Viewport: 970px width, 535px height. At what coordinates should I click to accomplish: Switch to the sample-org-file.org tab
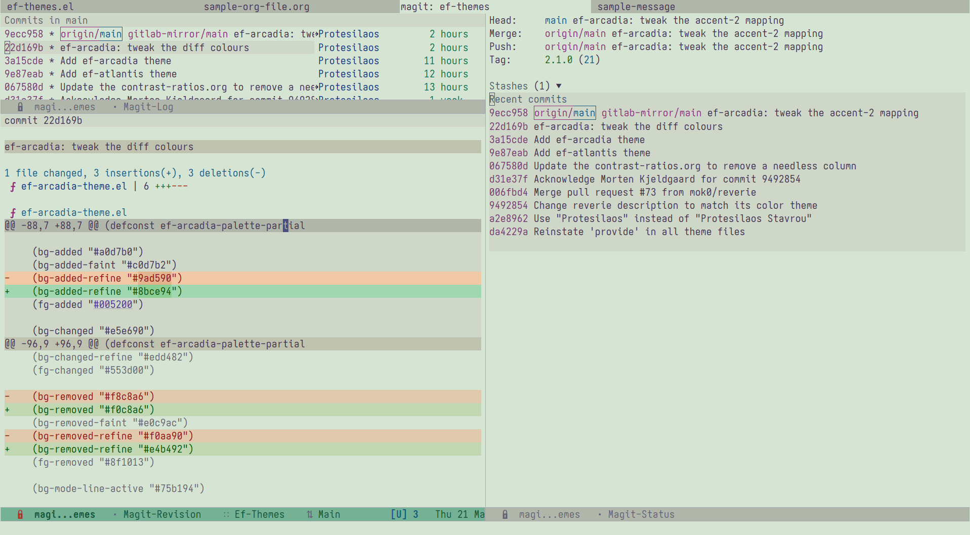click(x=257, y=7)
